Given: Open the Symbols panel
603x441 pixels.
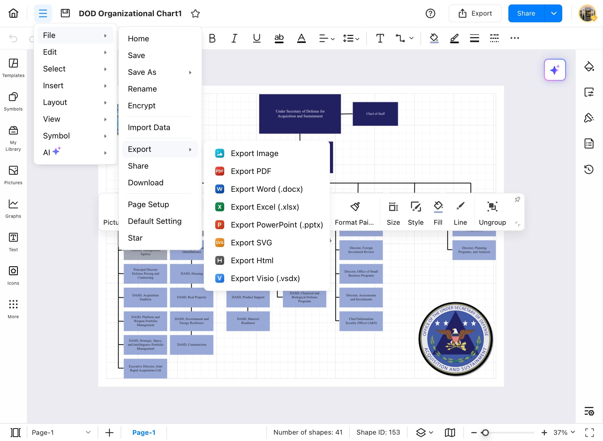Looking at the screenshot, I should tap(13, 101).
